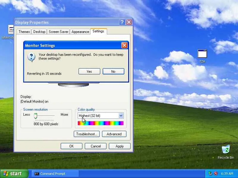
Task: Close the Display Properties window
Action: pyautogui.click(x=129, y=22)
